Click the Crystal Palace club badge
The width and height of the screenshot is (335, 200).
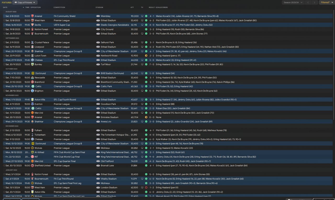tap(32, 42)
